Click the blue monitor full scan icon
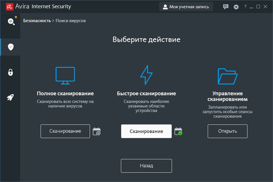 [65, 75]
